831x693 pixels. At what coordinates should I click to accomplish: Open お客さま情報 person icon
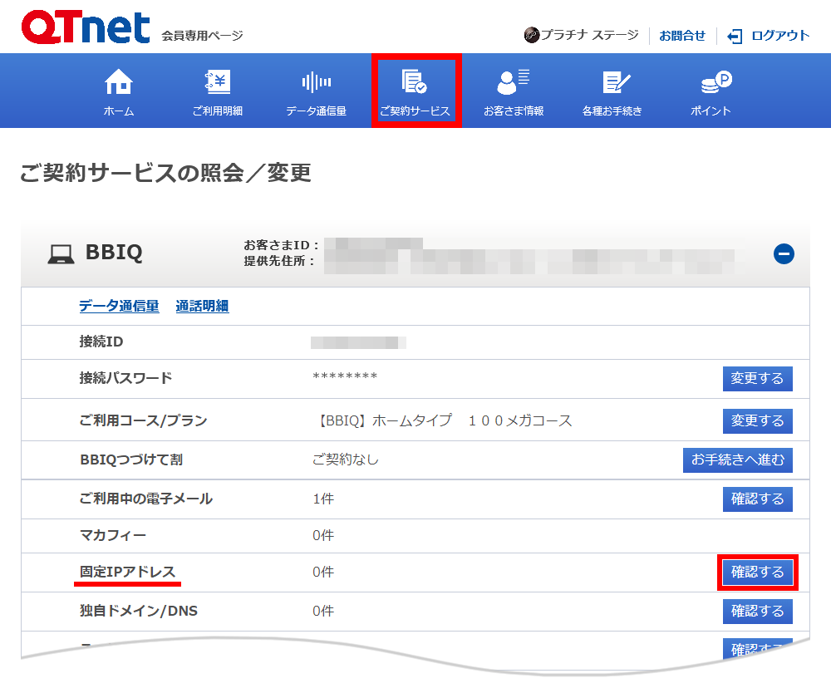tap(513, 81)
